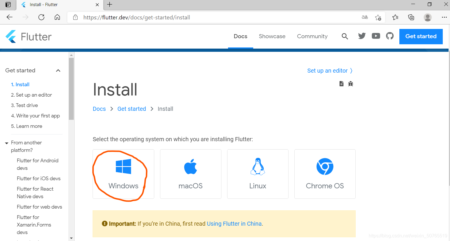Open Flutter for Android devs page
This screenshot has width=450, height=241.
tap(38, 164)
